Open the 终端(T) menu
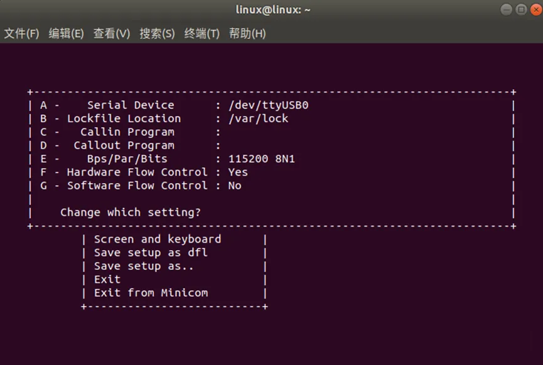543x365 pixels. coord(202,34)
